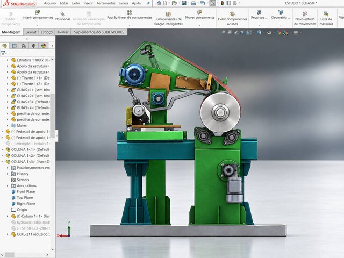344x258 pixels.
Task: Open Padrão linear de componentes dropdown arrow
Action: point(130,25)
